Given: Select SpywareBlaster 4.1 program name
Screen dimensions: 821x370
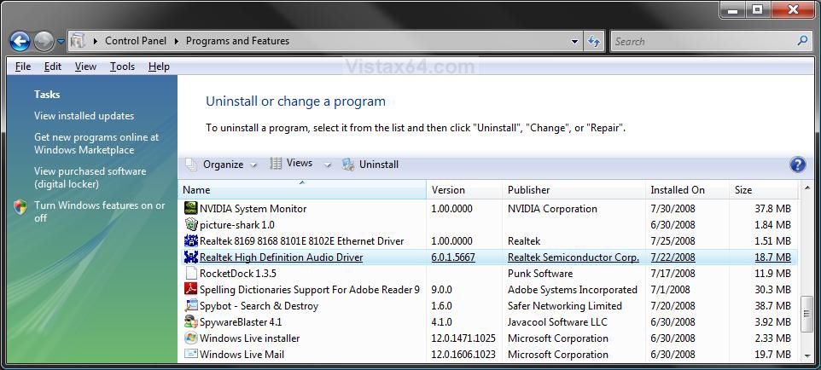Looking at the screenshot, I should pos(241,322).
